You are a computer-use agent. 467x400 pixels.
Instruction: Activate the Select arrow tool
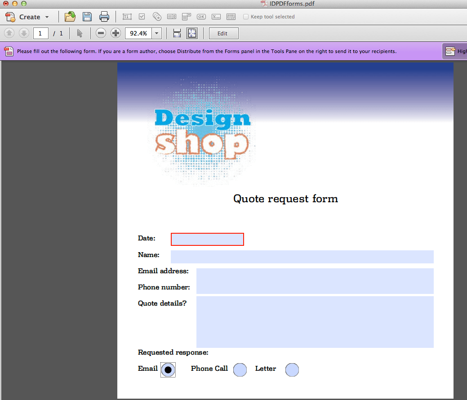coord(79,33)
